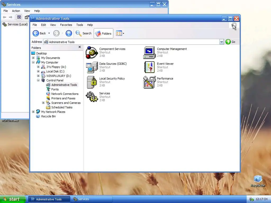Open the Edit menu in Administrative Tools
Viewport: 271px width, 203px height.
[x=43, y=25]
